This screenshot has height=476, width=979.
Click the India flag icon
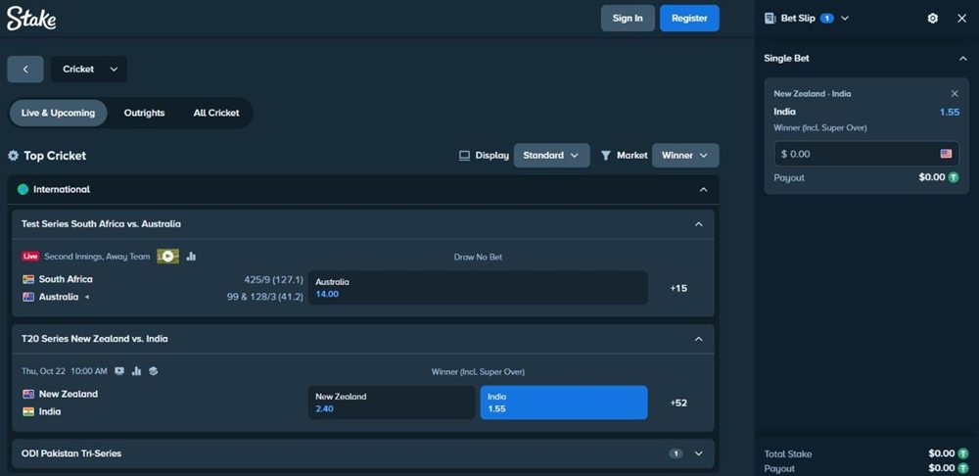pyautogui.click(x=28, y=411)
